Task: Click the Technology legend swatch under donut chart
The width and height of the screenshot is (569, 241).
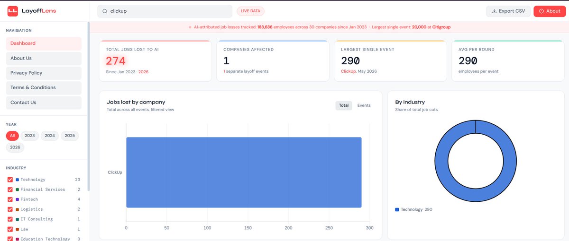Action: (x=397, y=209)
